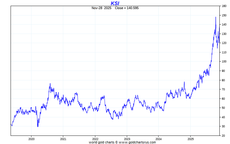The height and width of the screenshot is (144, 230).
Task: Click the 2025 x-axis label
Action: point(190,139)
